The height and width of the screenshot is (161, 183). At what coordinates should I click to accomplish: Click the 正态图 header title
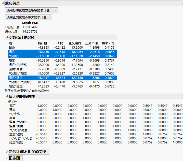14,158
